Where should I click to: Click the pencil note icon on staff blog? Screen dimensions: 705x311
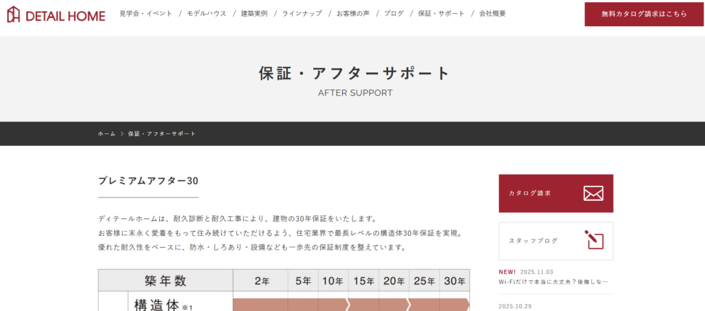593,240
